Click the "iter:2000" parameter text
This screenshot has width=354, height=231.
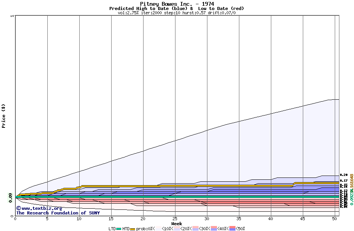point(152,13)
